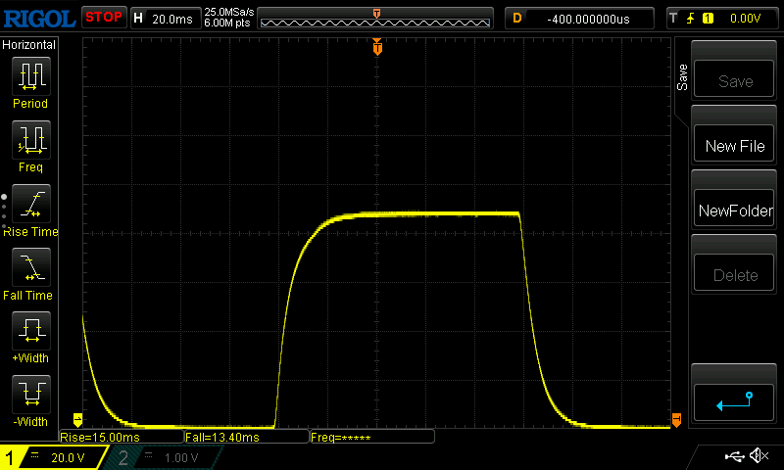
Task: Click the Delete button
Action: [x=733, y=273]
